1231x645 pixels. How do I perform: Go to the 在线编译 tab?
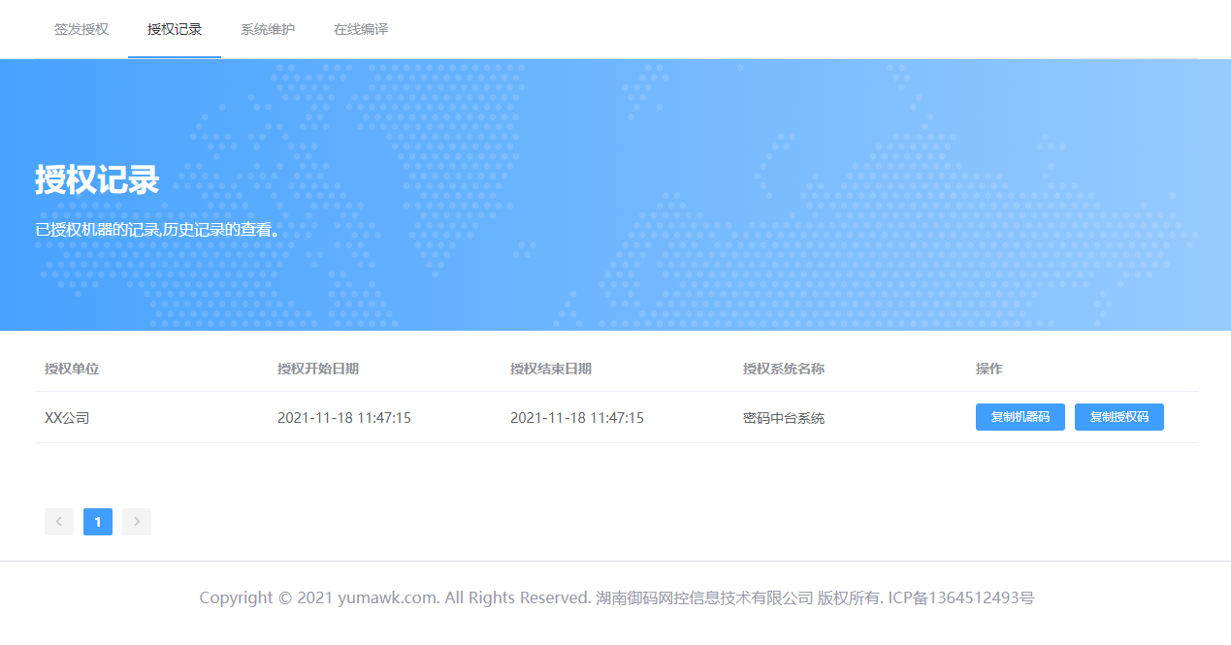[361, 29]
